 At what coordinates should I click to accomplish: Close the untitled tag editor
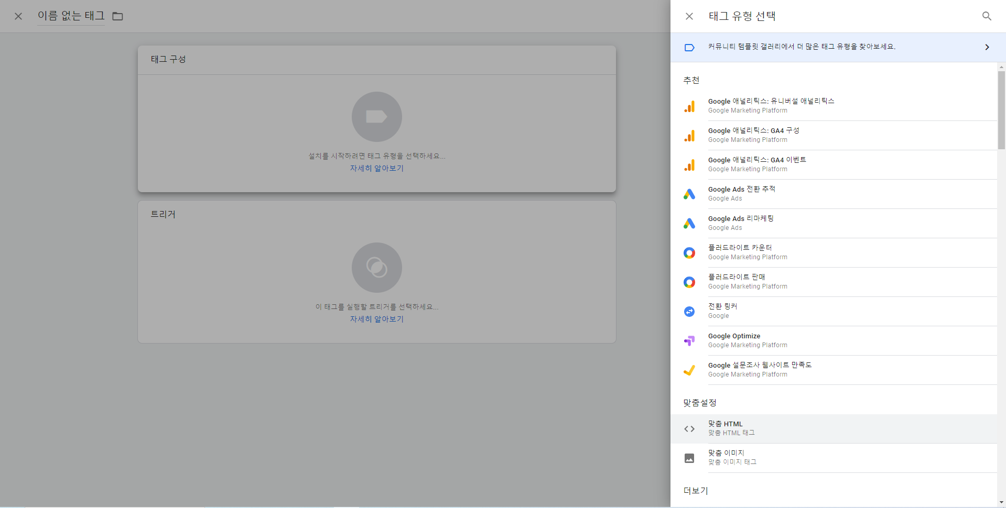(18, 16)
